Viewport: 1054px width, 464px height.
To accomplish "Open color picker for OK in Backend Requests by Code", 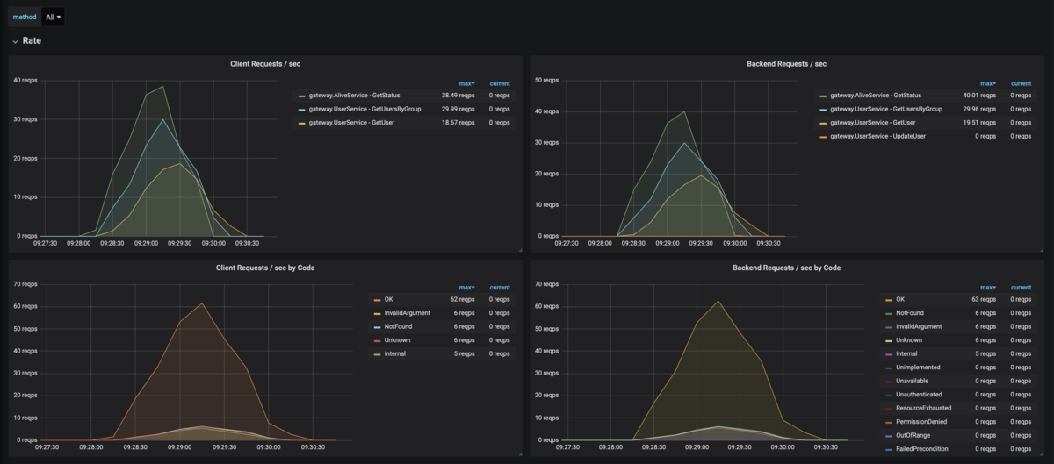I will 887,299.
